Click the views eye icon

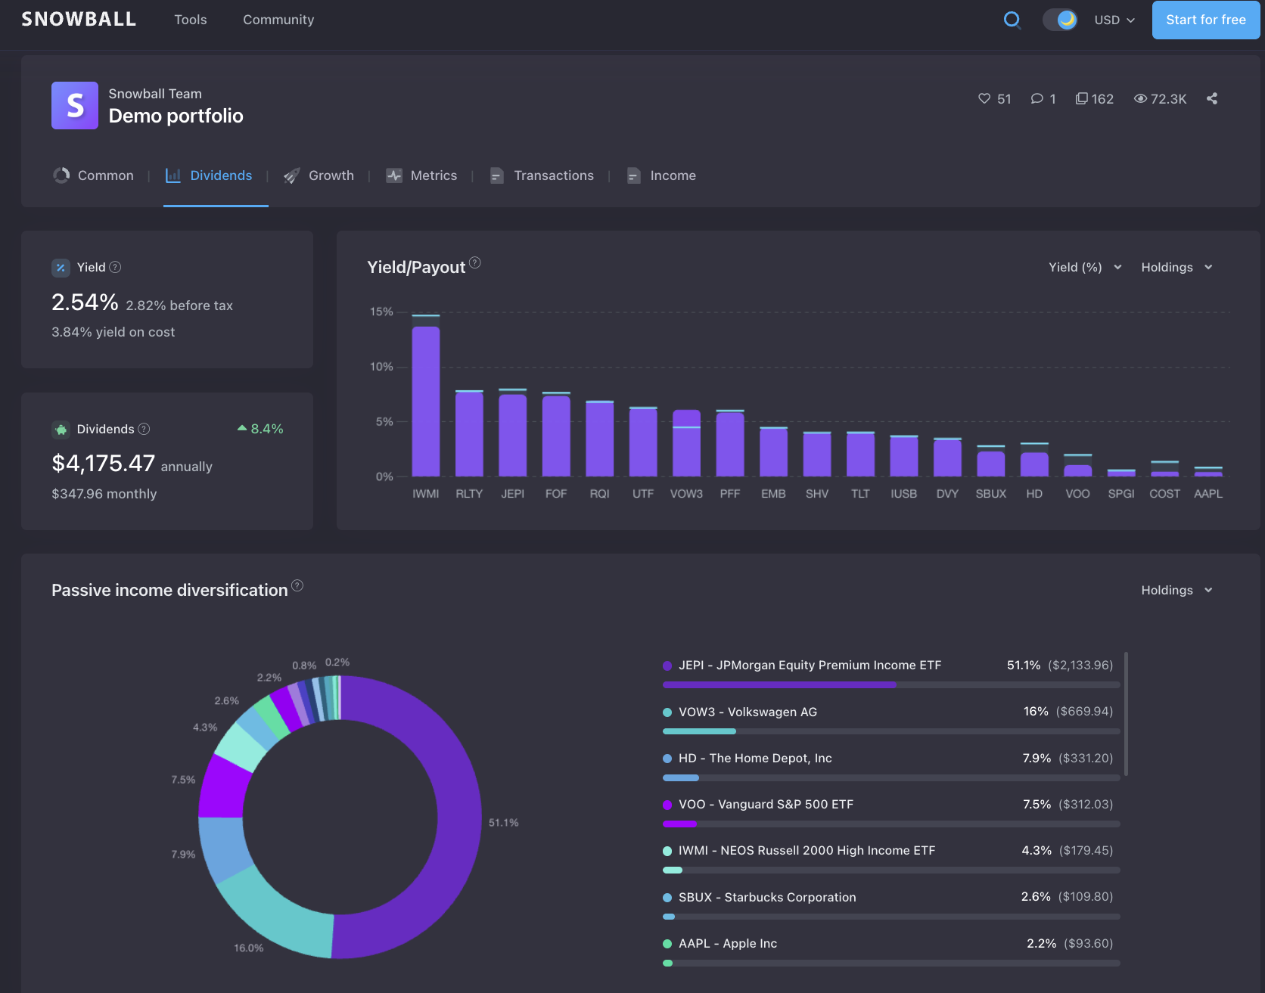pyautogui.click(x=1140, y=98)
